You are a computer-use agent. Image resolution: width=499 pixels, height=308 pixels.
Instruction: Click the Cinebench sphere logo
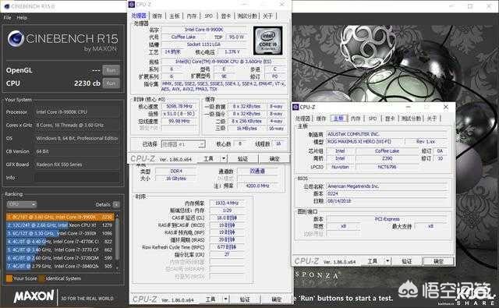coord(16,38)
